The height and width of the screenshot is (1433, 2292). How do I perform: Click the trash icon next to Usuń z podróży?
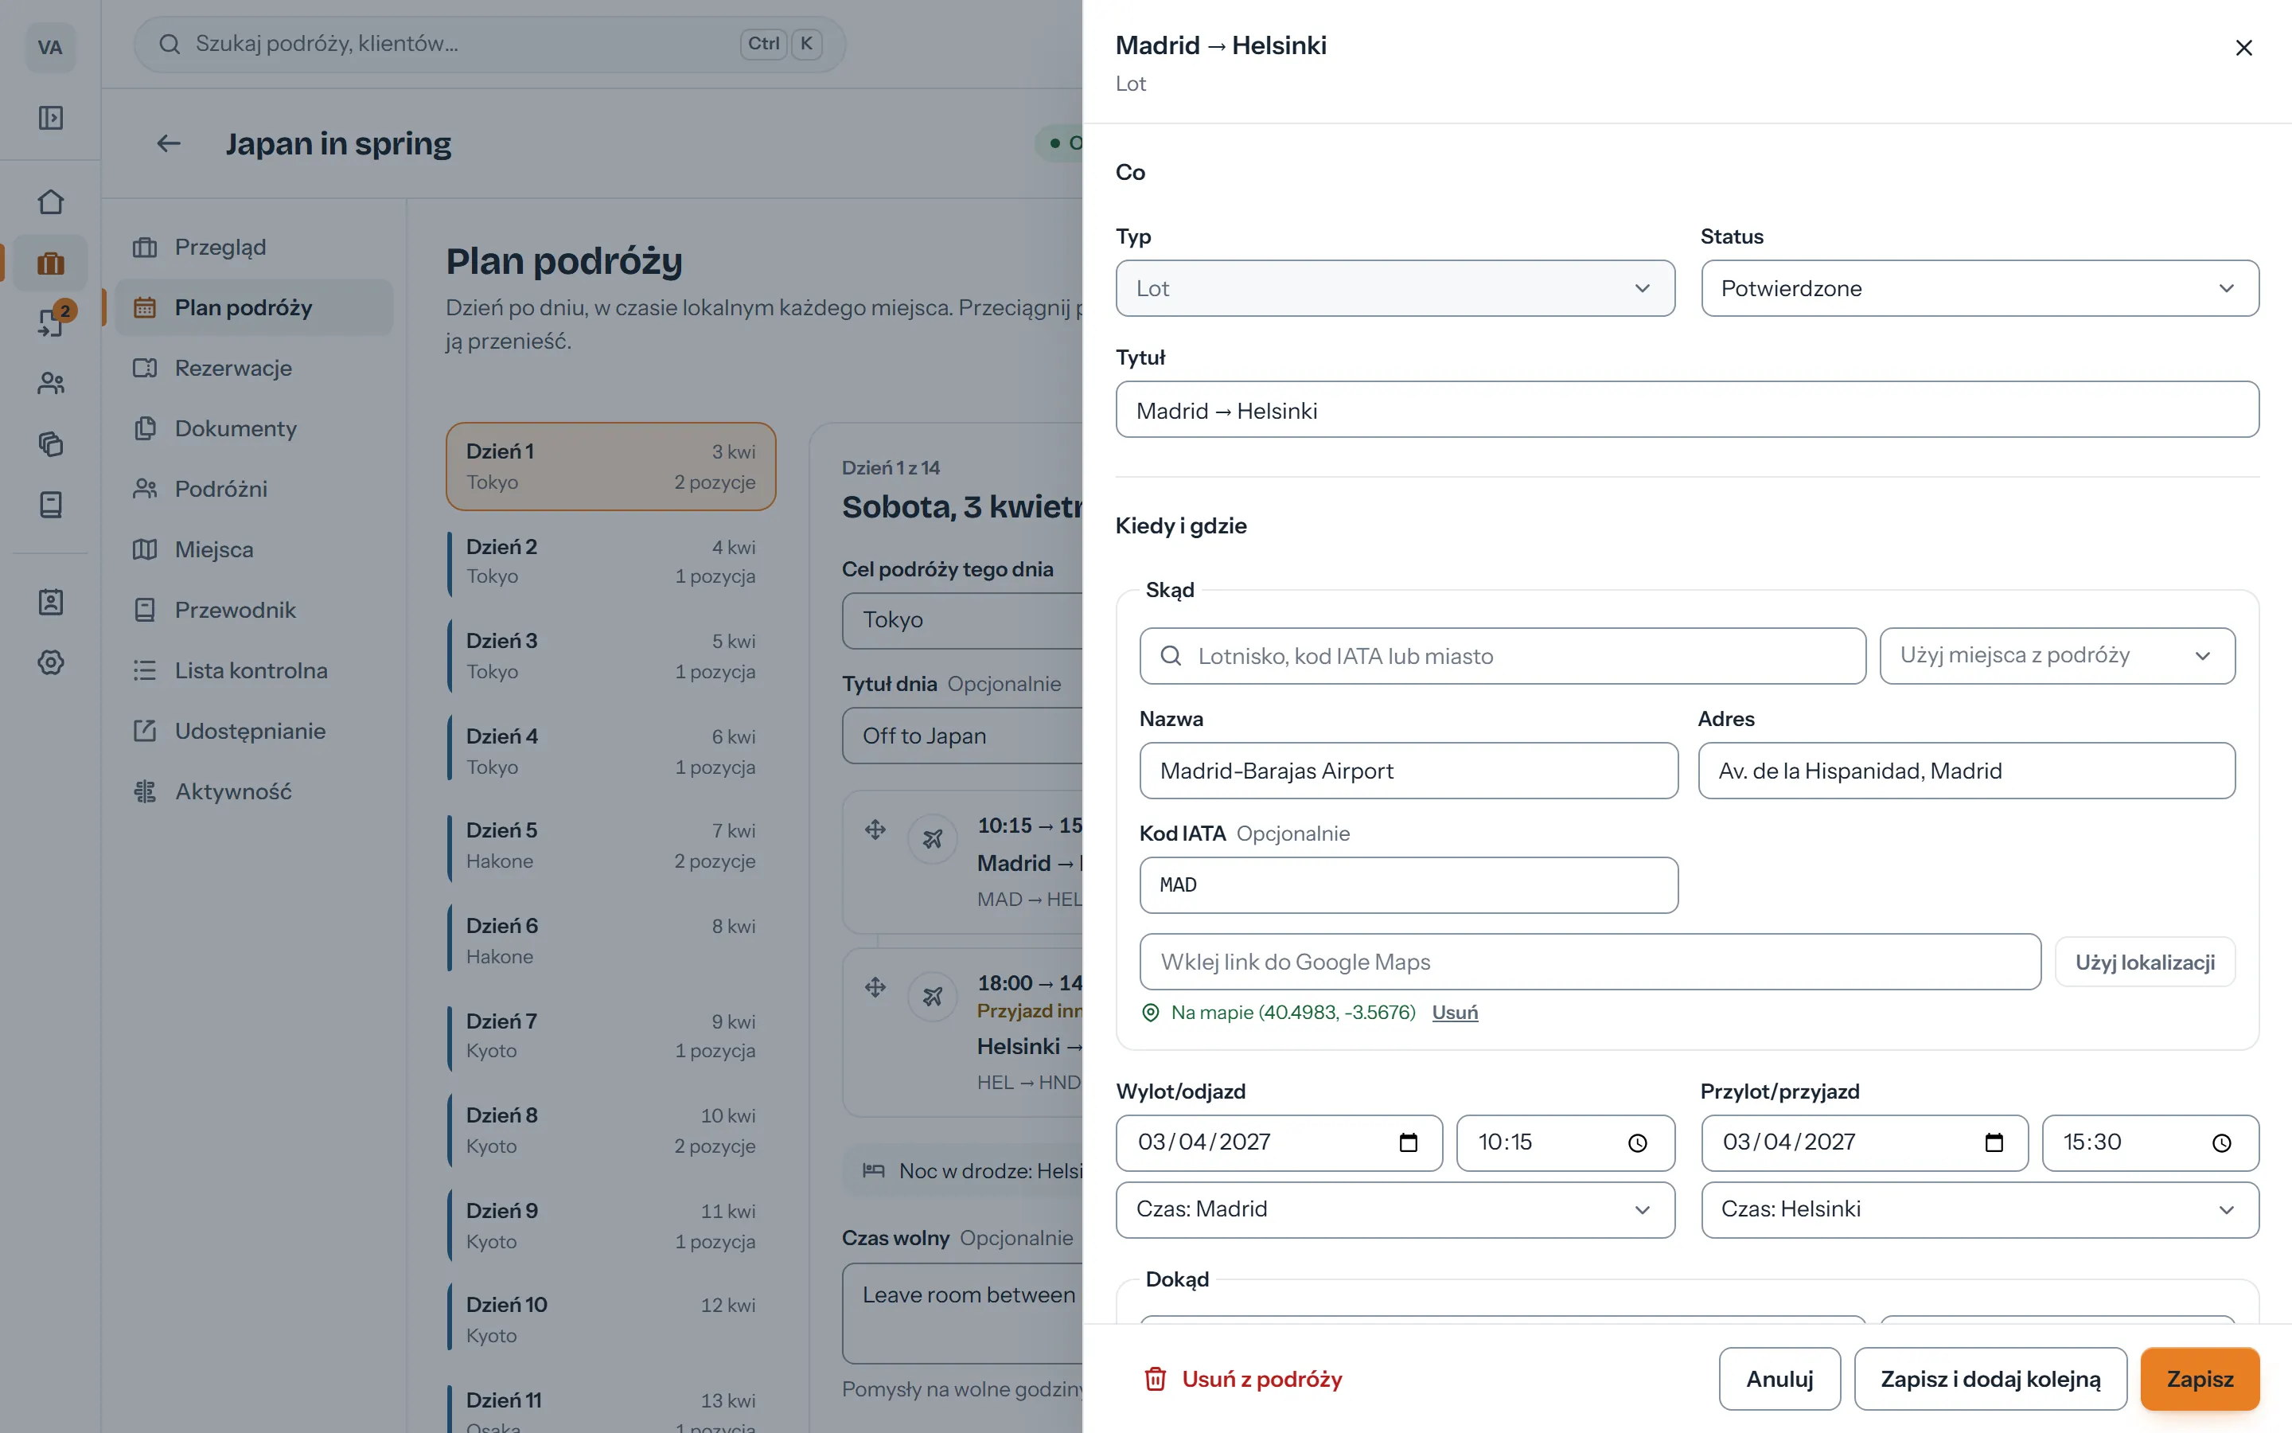click(x=1155, y=1379)
